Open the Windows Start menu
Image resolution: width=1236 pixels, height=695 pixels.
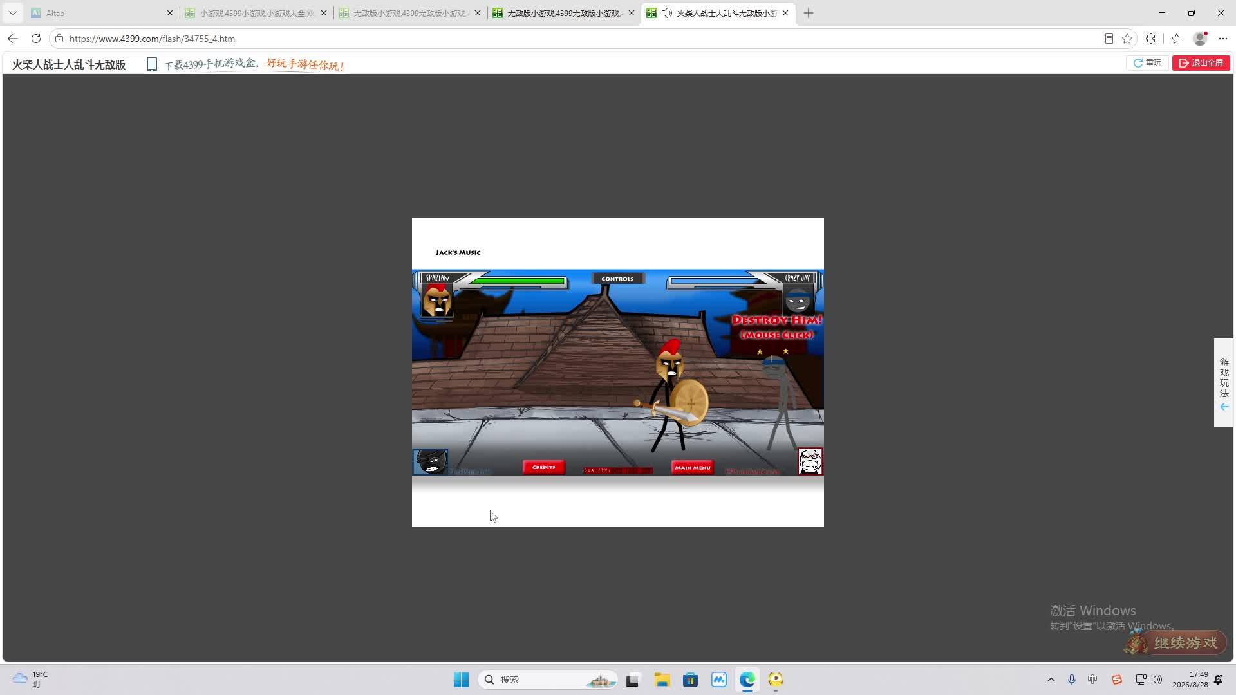[461, 680]
